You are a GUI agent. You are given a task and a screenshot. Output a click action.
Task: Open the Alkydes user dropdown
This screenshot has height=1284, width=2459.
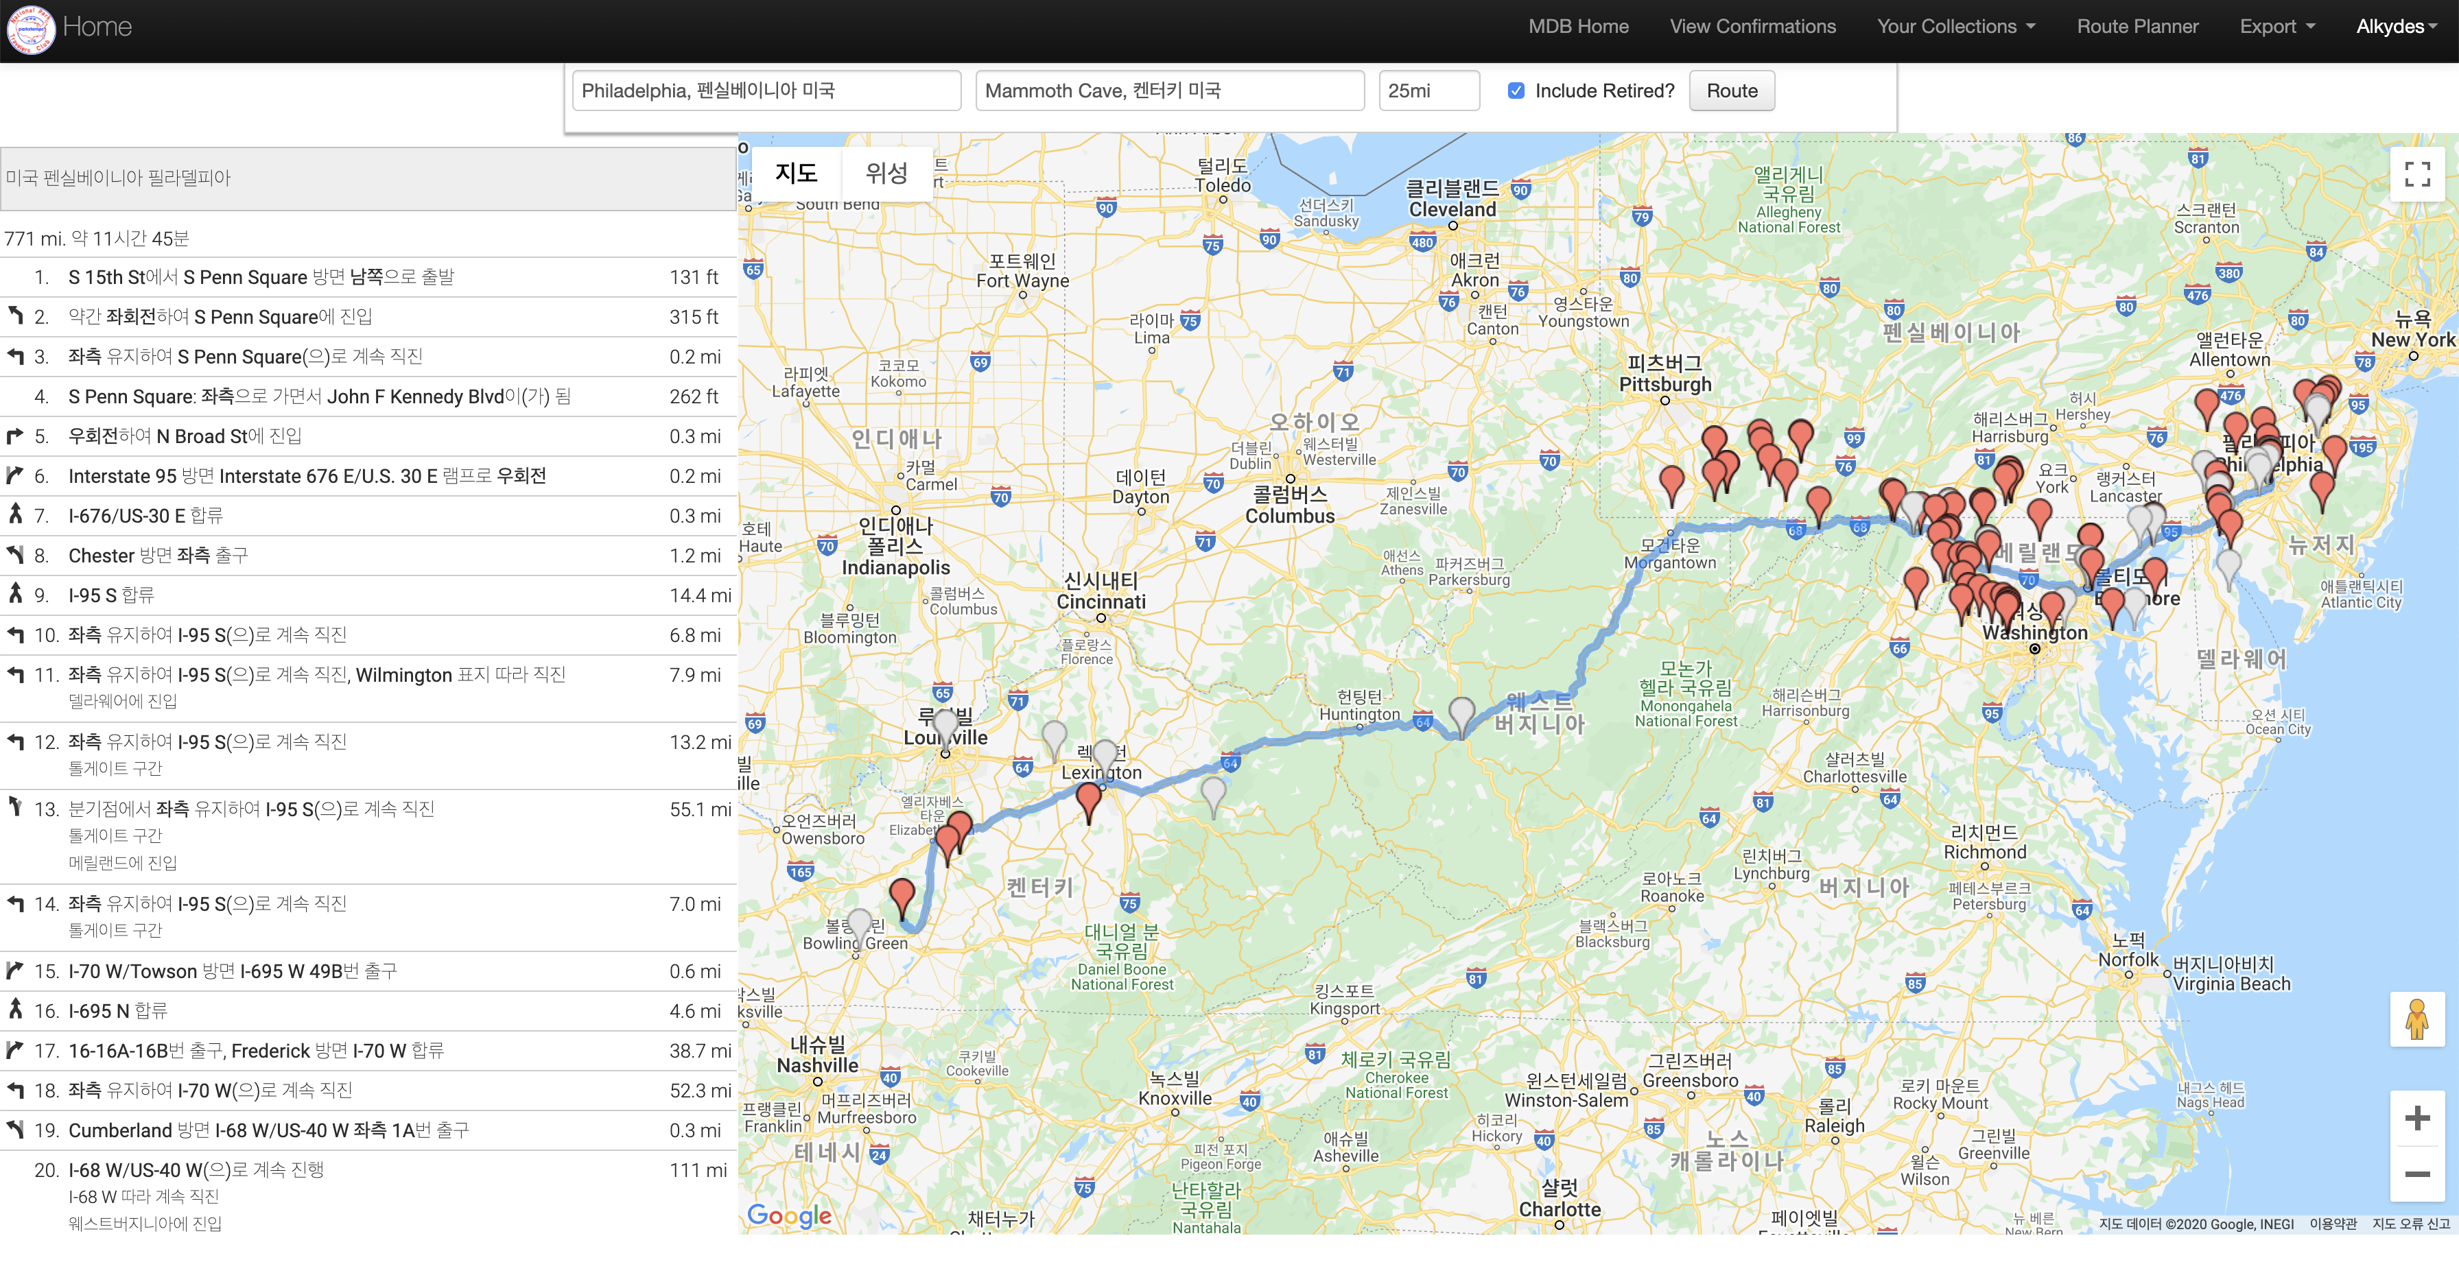coord(2396,27)
